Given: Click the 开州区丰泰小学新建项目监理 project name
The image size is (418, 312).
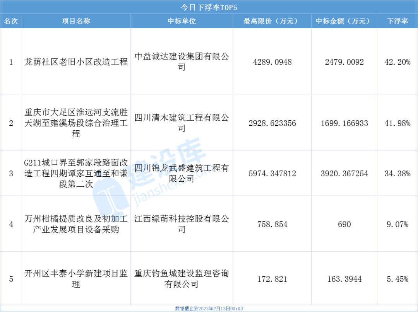Looking at the screenshot, I should (x=76, y=279).
